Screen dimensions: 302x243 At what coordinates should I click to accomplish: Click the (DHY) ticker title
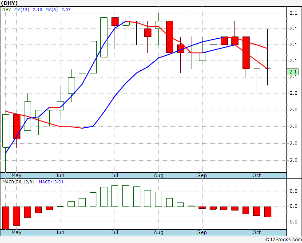click(9, 3)
